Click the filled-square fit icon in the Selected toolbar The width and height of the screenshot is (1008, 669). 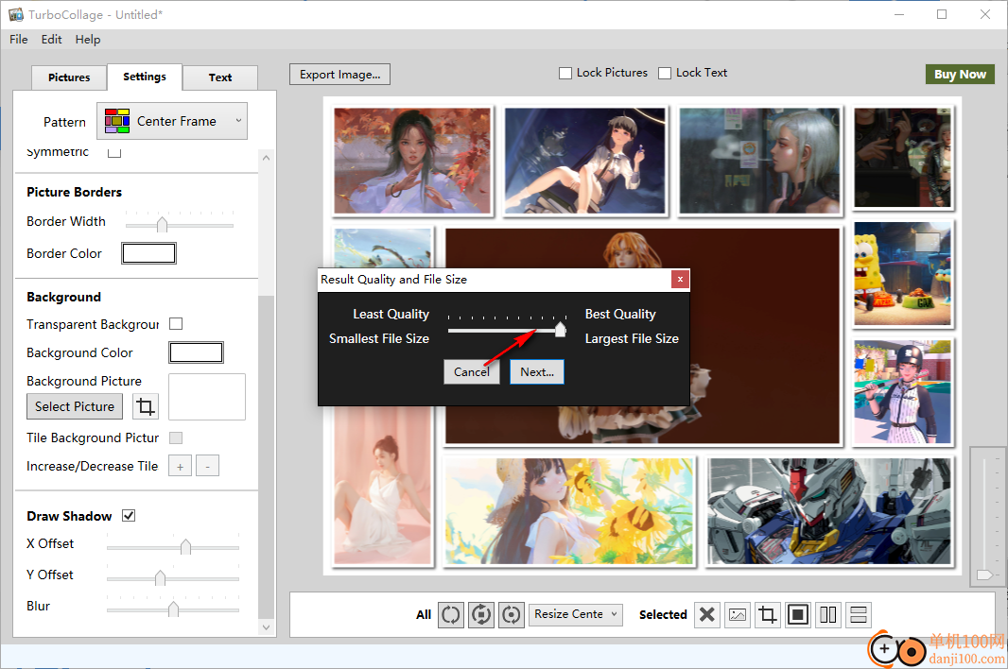[798, 614]
